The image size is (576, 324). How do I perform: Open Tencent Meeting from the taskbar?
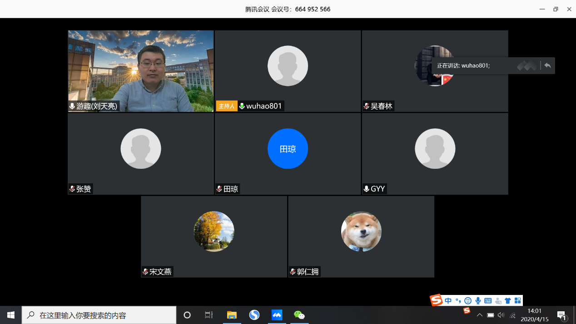(x=277, y=315)
